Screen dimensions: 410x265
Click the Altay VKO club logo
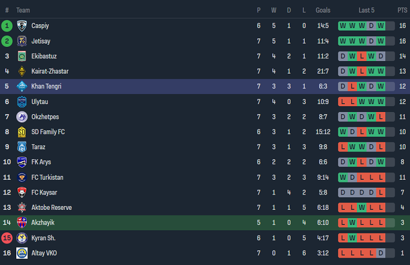(22, 253)
